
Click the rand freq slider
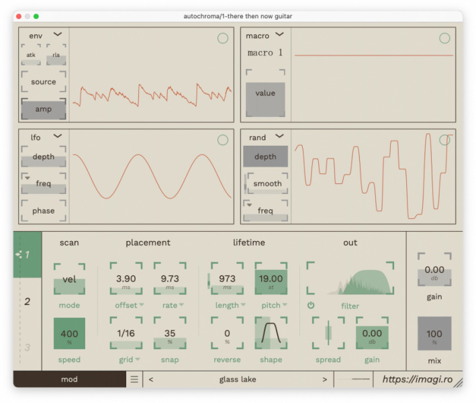click(265, 211)
